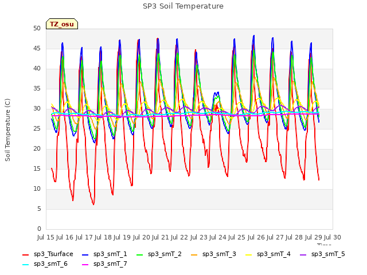Click the 0 y-axis tick label
The height and width of the screenshot is (275, 367).
[x=39, y=229]
